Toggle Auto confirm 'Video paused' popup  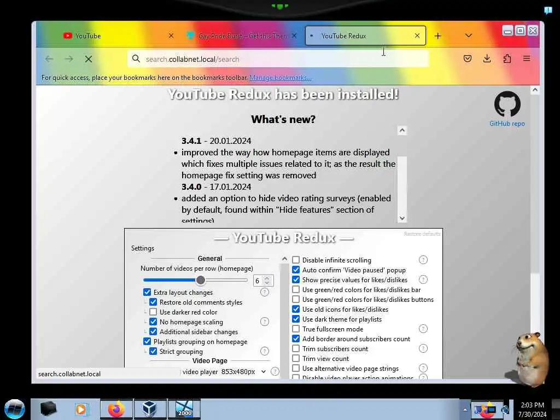(x=296, y=270)
